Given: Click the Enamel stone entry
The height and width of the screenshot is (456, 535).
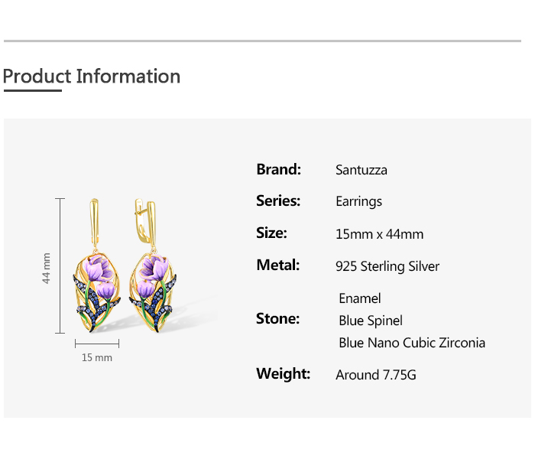Looking at the screenshot, I should 359,298.
